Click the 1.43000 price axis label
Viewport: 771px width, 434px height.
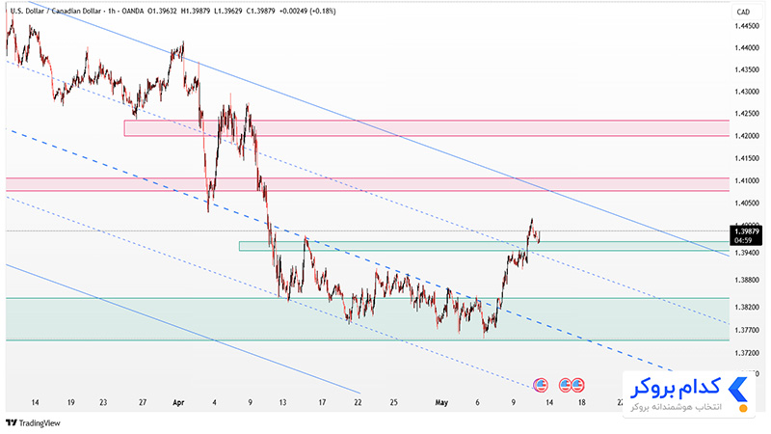click(746, 92)
